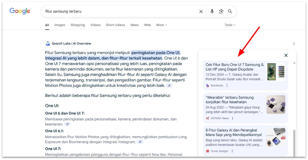Click the Google logo
The height and width of the screenshot is (160, 308).
[20, 11]
